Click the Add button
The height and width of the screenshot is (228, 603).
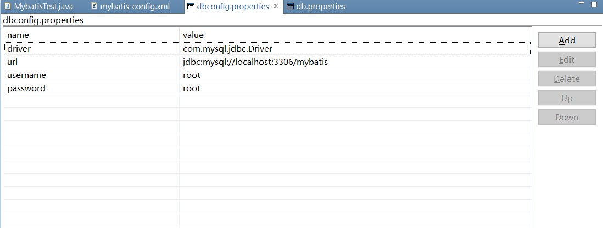coord(566,40)
